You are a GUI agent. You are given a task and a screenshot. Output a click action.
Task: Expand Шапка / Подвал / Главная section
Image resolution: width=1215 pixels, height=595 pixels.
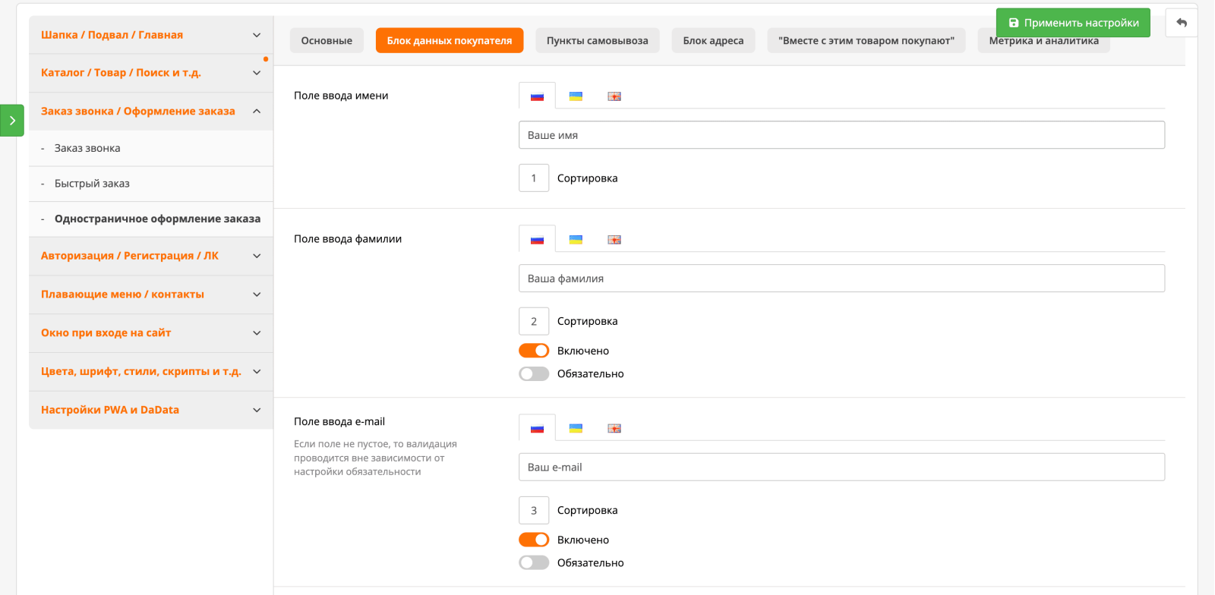(x=151, y=35)
